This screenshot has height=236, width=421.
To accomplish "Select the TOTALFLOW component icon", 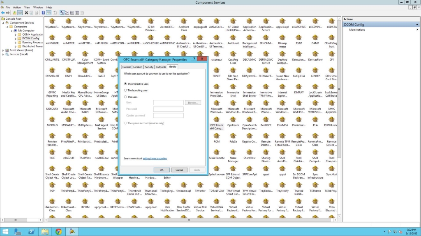I will point(216,187).
